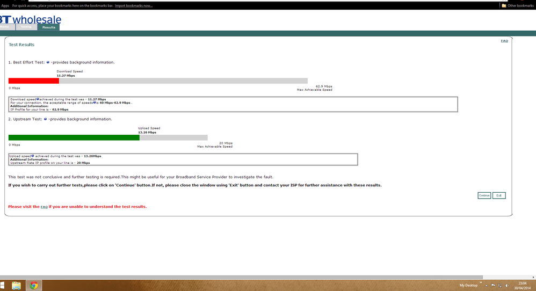
Task: Click '2. Upstream Test:' label
Action: (x=25, y=119)
